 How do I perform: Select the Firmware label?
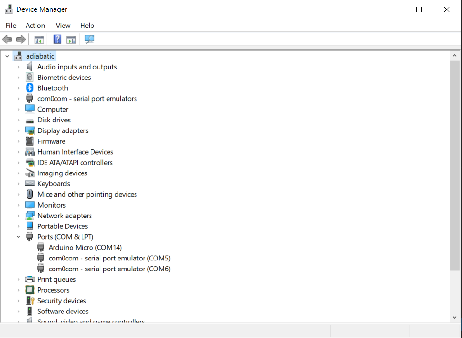pyautogui.click(x=51, y=141)
